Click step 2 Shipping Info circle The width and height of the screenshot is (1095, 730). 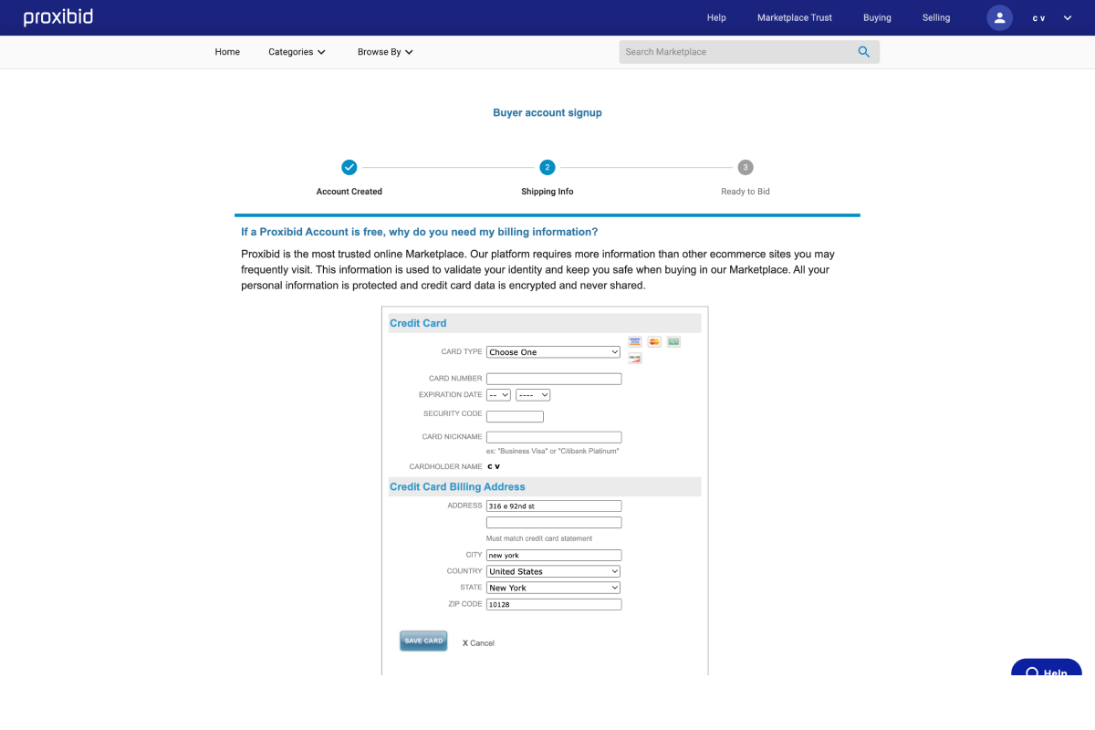tap(547, 167)
